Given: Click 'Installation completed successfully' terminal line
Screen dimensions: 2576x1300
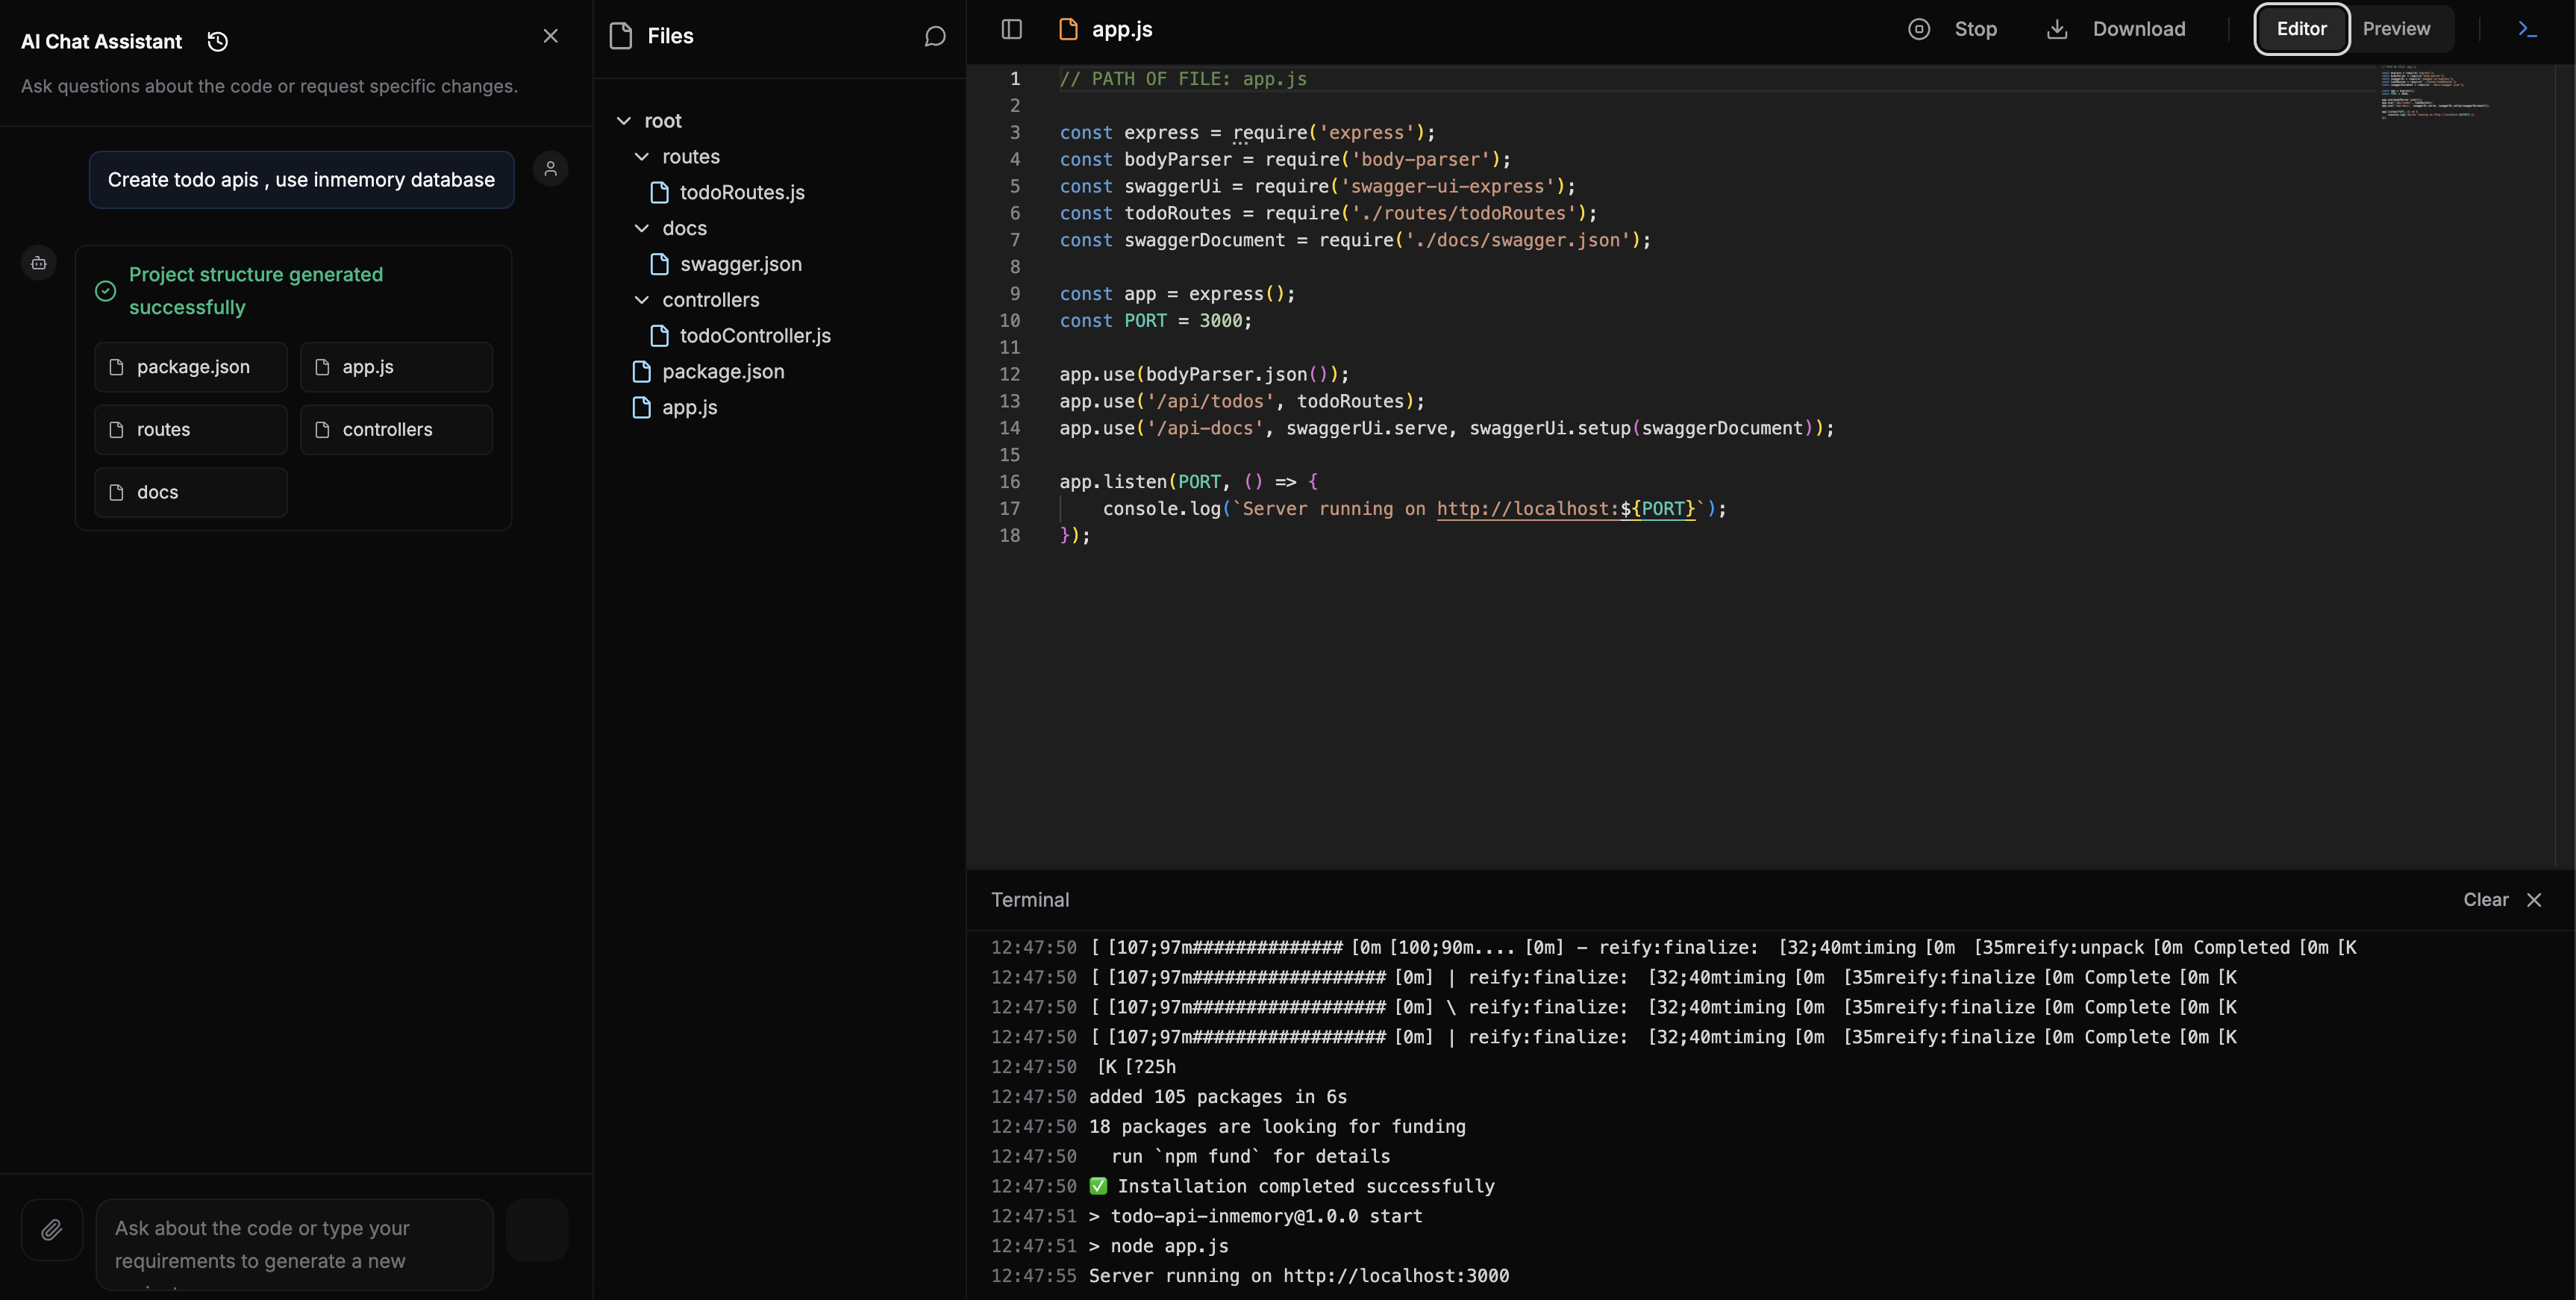Looking at the screenshot, I should (1305, 1186).
